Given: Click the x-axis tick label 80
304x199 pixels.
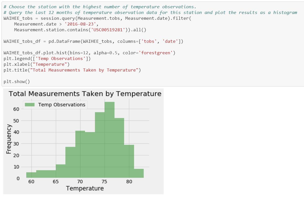Looking at the screenshot, I should point(129,182).
